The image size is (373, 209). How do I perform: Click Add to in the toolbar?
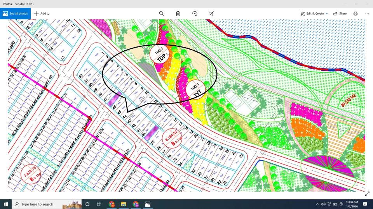tap(42, 14)
